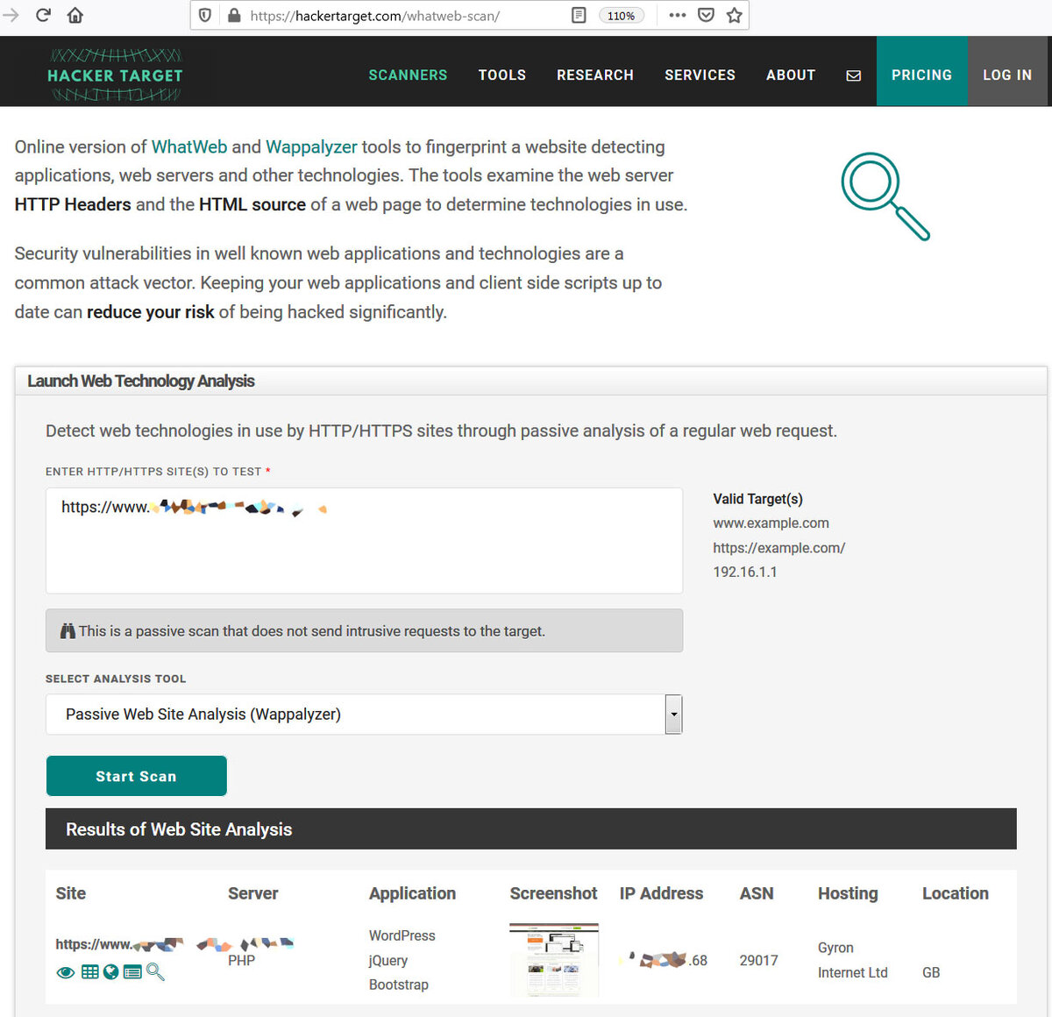Follow the WhatWeb link
This screenshot has width=1052, height=1017.
coord(189,147)
